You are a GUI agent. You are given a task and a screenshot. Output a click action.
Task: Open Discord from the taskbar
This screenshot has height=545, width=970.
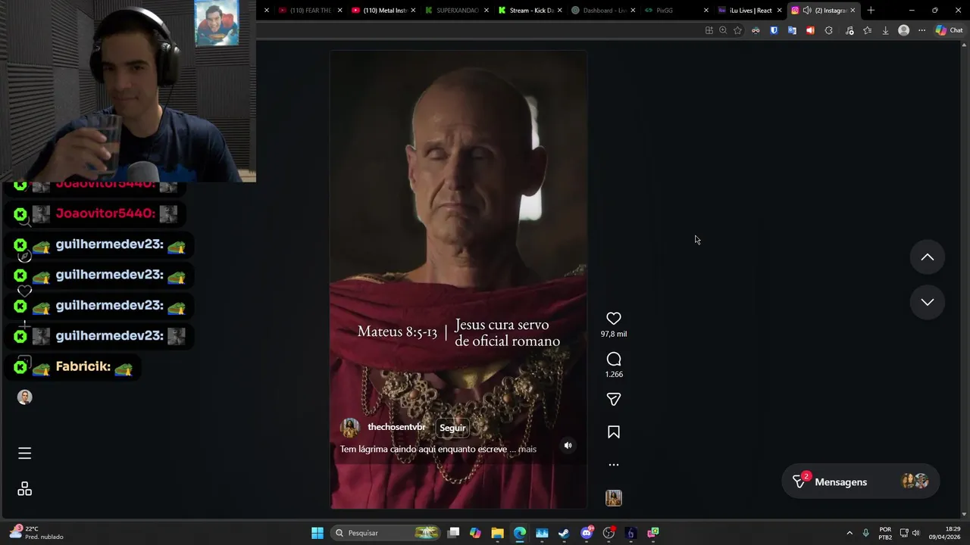[586, 533]
